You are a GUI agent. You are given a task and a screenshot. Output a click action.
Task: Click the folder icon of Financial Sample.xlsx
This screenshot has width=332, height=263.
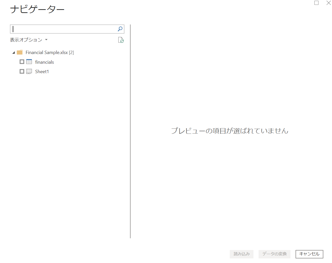[20, 52]
